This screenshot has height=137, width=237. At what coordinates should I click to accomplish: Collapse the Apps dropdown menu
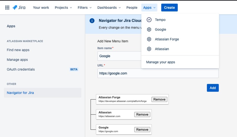(x=149, y=8)
